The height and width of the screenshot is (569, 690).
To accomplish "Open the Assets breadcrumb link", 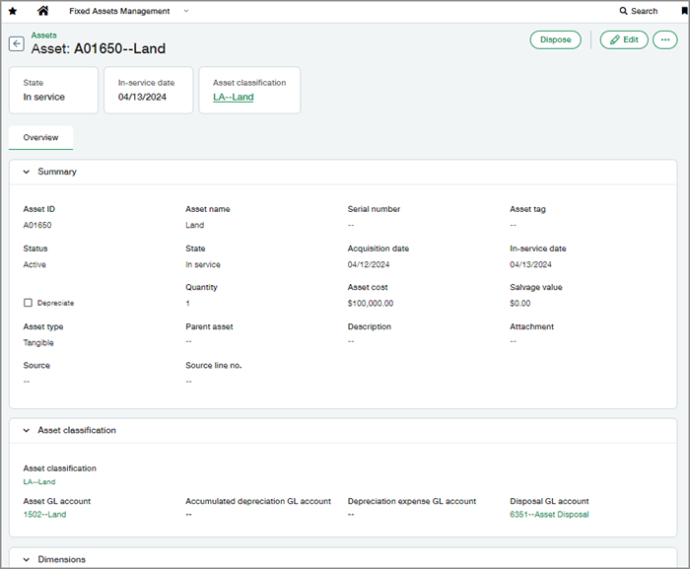I will point(43,35).
